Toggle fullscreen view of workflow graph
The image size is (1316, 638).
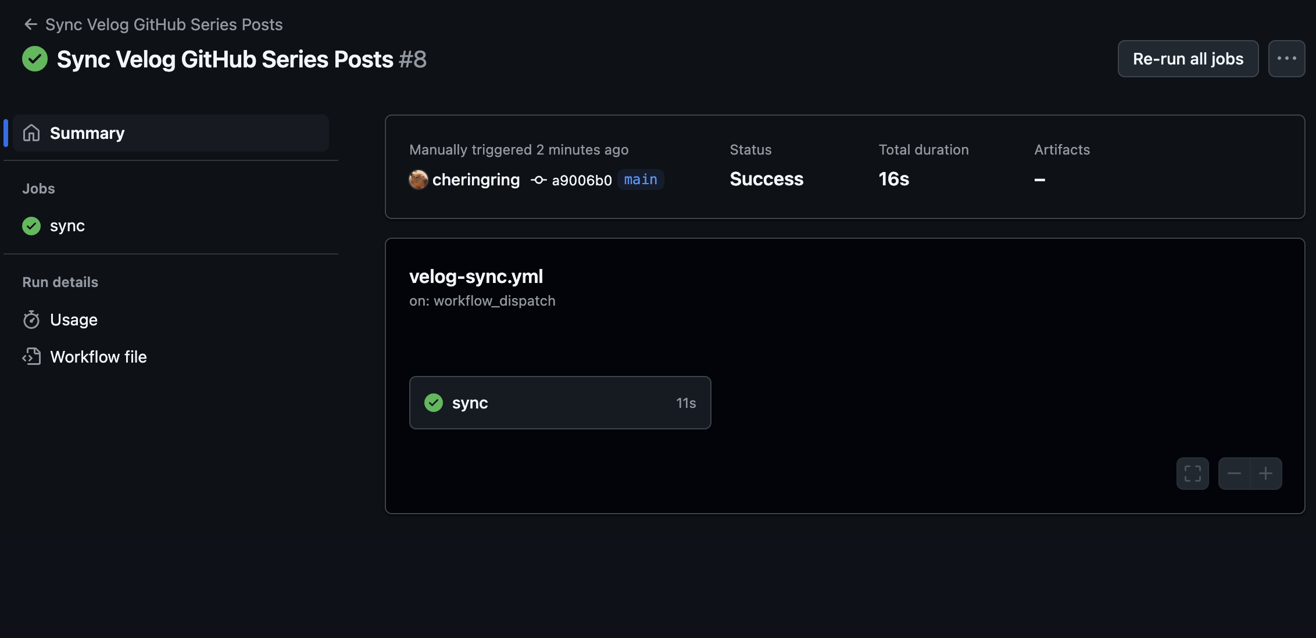pyautogui.click(x=1192, y=474)
